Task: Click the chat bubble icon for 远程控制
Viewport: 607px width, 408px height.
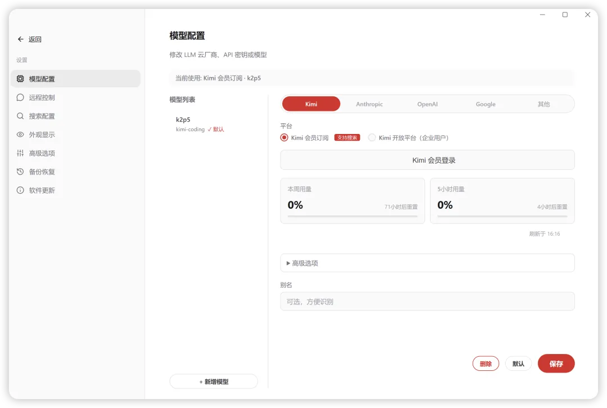Action: coord(20,97)
